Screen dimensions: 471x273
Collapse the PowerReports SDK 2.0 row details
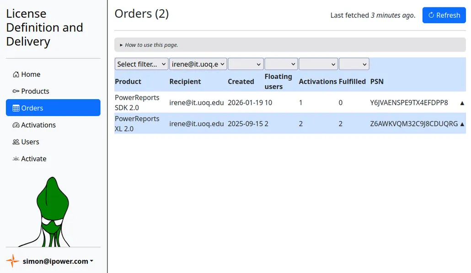(462, 103)
